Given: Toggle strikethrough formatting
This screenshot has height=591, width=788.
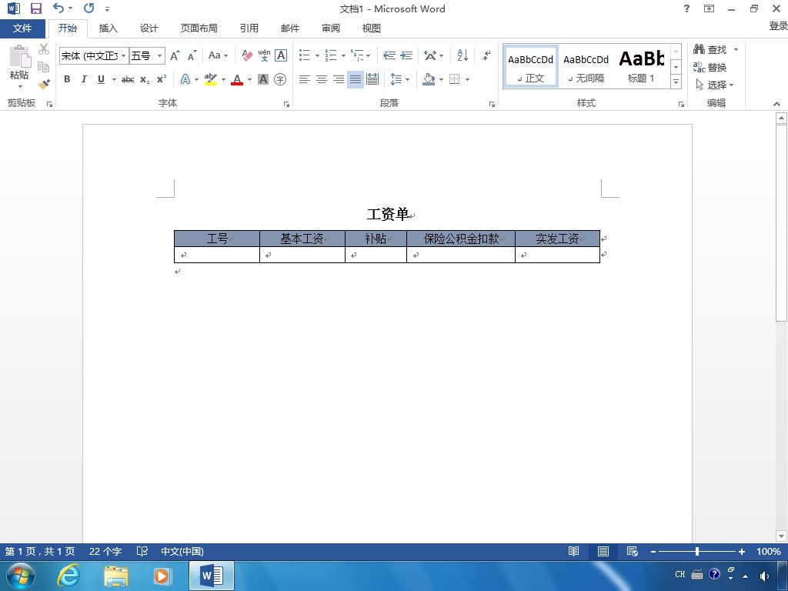Looking at the screenshot, I should tap(128, 79).
